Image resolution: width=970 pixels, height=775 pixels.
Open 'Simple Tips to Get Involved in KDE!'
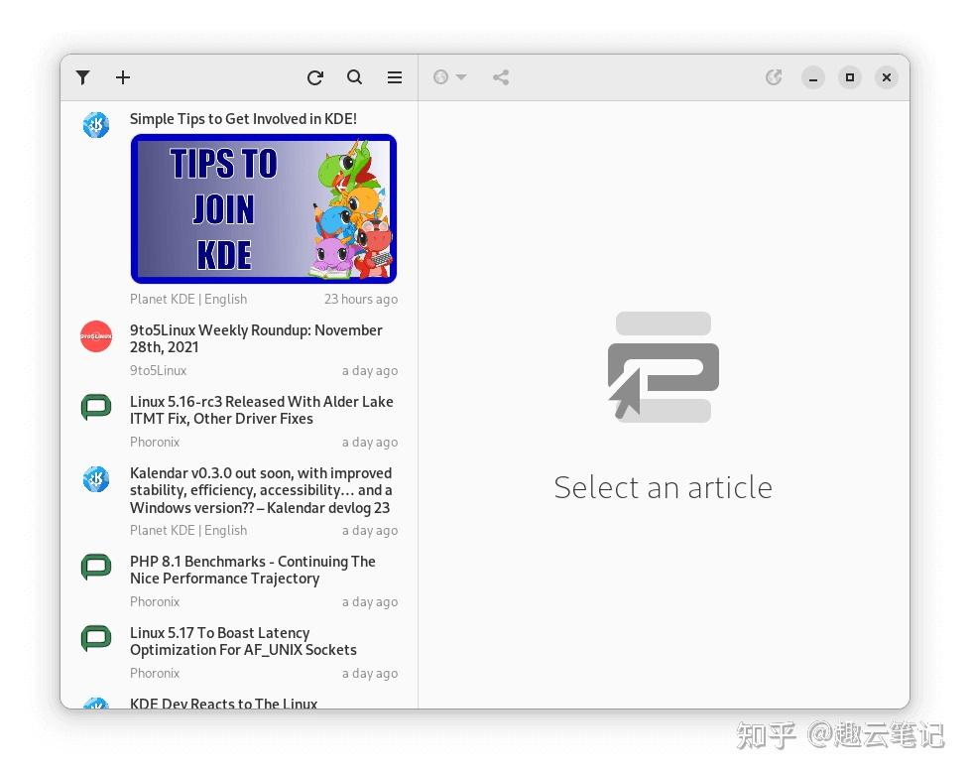244,118
